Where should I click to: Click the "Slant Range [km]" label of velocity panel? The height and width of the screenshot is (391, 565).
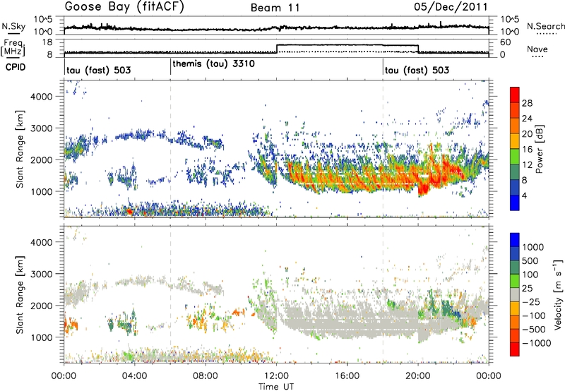tap(20, 295)
